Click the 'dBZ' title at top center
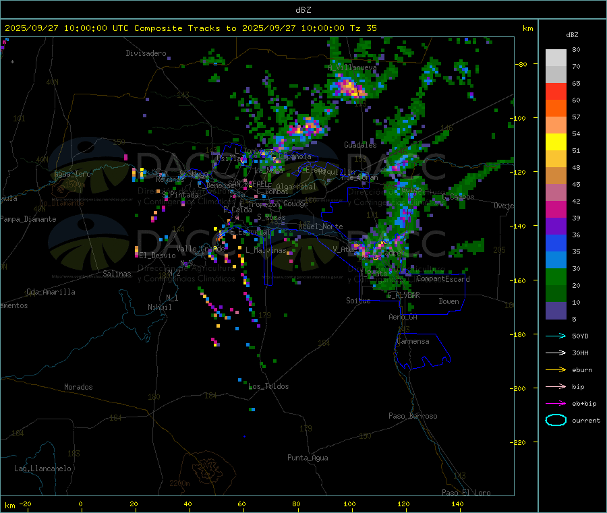The image size is (607, 513). [303, 10]
